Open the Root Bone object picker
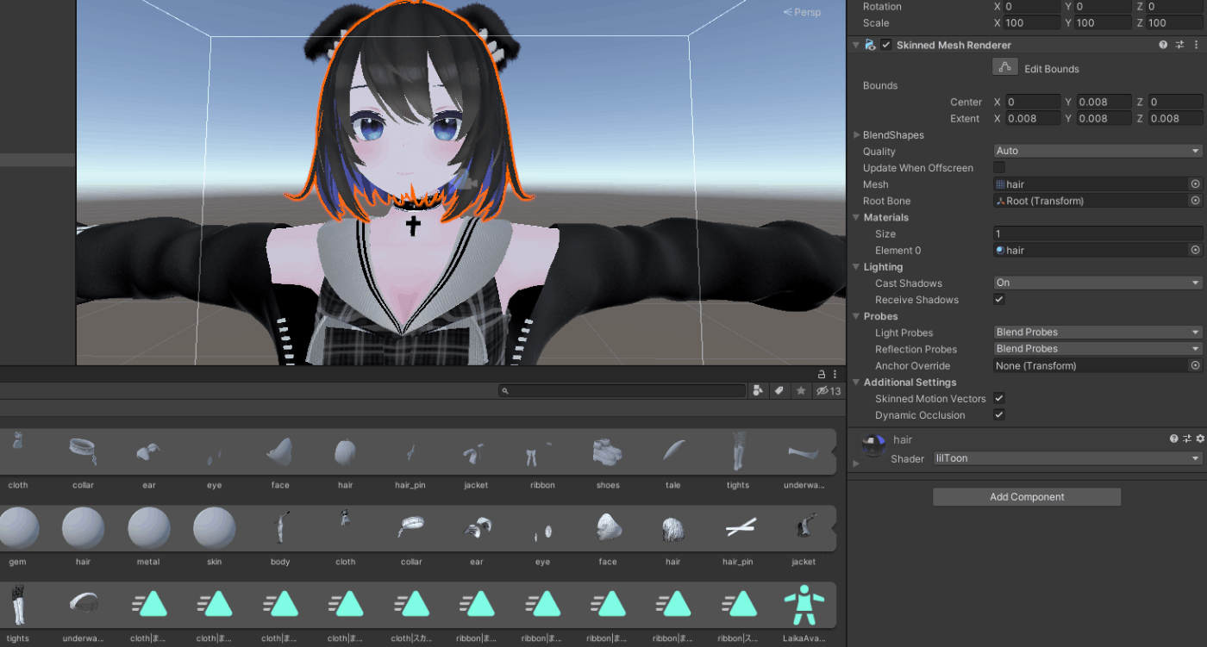The image size is (1207, 647). (x=1195, y=201)
